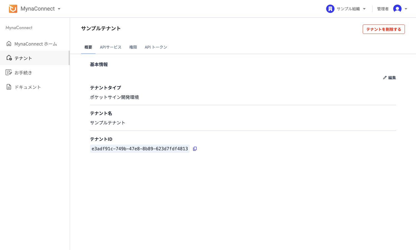The height and width of the screenshot is (250, 416).
Task: Click the 管理者 role label
Action: point(383,9)
